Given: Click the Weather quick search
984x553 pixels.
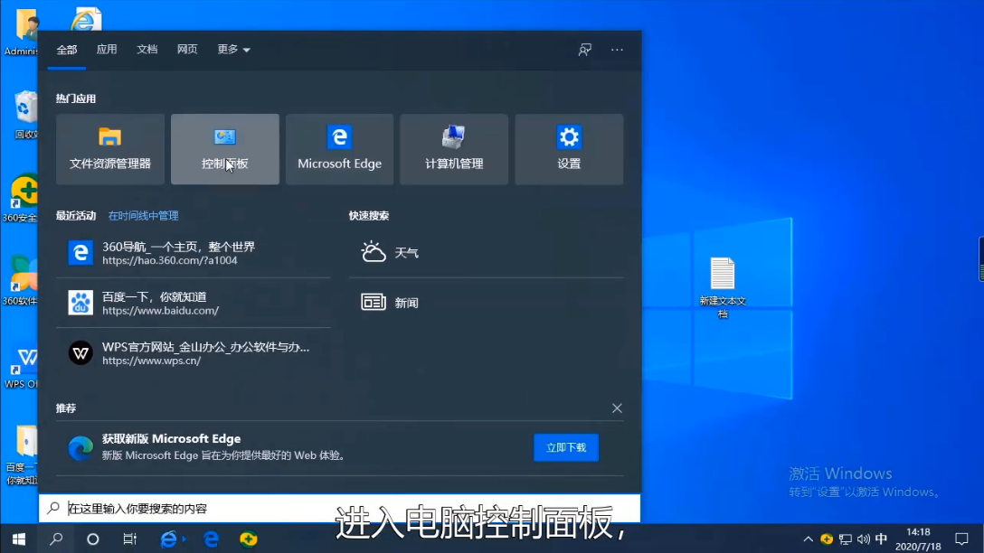Looking at the screenshot, I should pos(406,253).
